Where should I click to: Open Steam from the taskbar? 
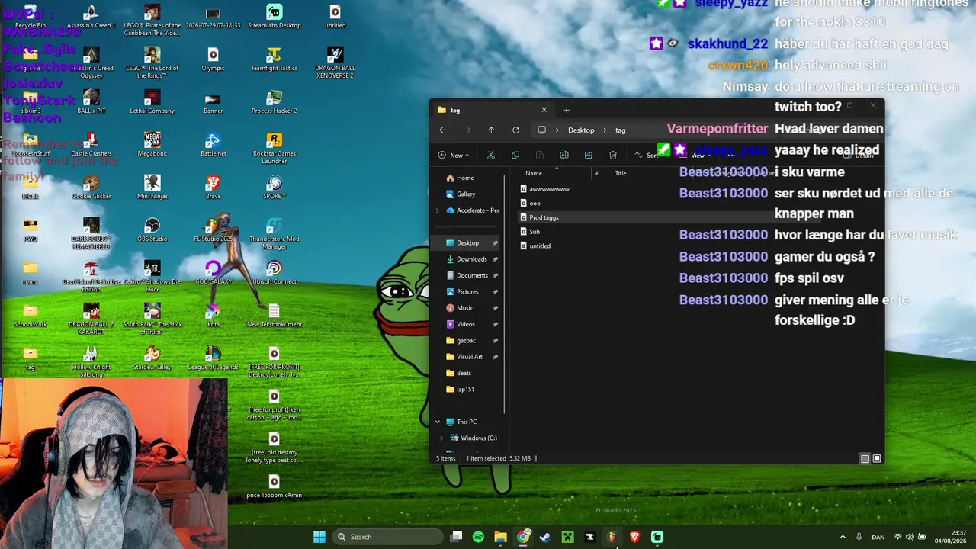click(x=545, y=537)
